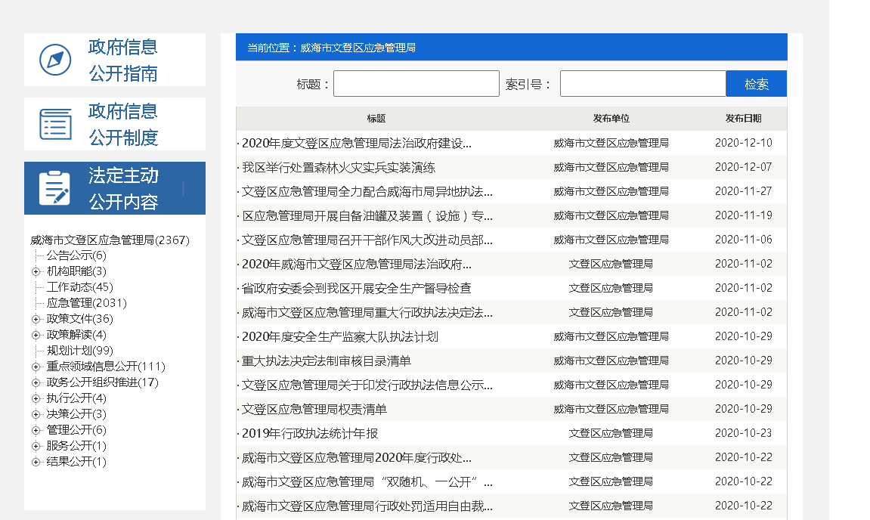870x520 pixels.
Task: Expand the 决策公开 tree node
Action: (36, 414)
